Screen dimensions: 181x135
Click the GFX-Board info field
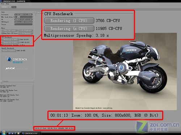tap(24, 22)
